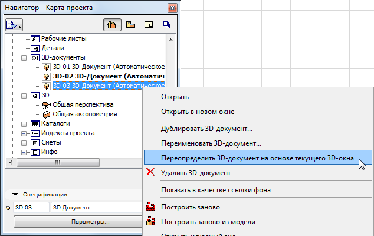
Task: Switch to Project Map view icon
Action: click(112, 25)
